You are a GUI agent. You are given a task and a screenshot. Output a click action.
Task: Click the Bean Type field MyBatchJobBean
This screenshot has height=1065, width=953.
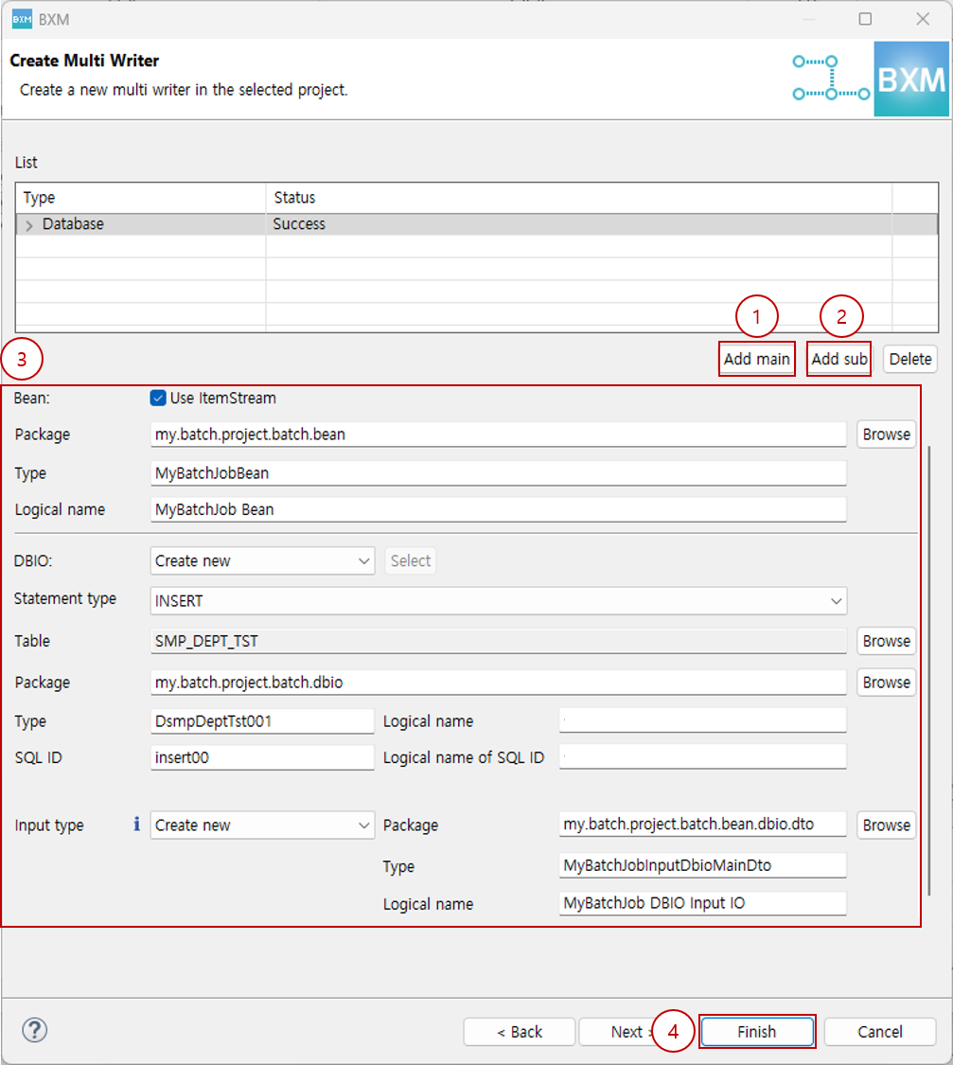[x=498, y=473]
